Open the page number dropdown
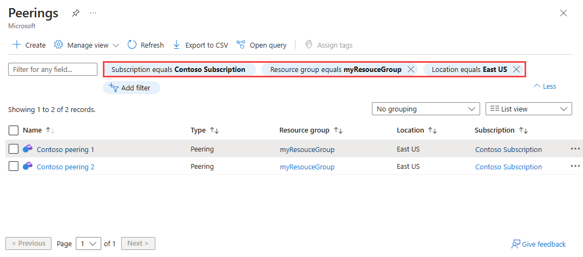Screen dimensions: 583x257 (x=89, y=243)
